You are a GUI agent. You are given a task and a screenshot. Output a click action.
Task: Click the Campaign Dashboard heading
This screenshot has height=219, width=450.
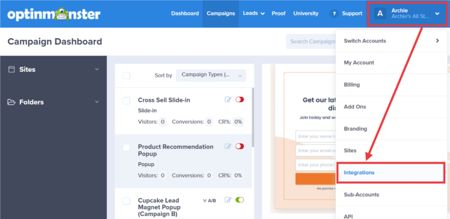pos(55,42)
